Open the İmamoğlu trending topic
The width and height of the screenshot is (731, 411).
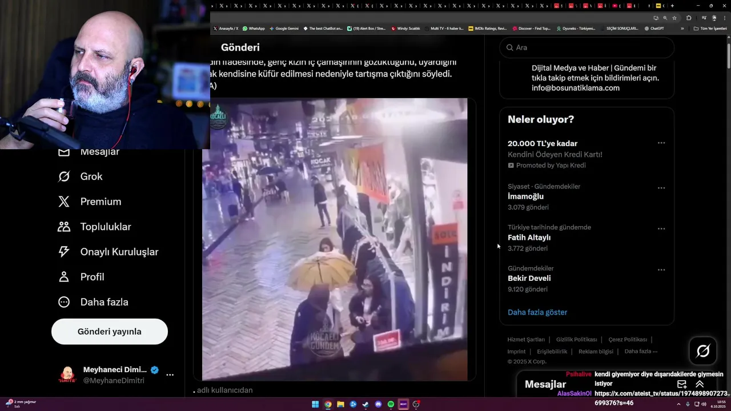point(587,196)
